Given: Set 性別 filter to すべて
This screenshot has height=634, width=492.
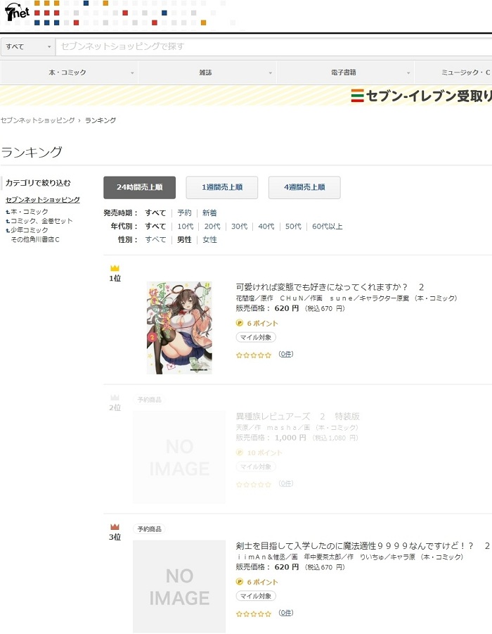Looking at the screenshot, I should pyautogui.click(x=155, y=239).
